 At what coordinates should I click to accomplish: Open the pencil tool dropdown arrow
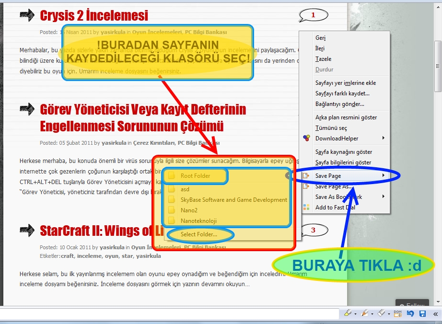(x=372, y=314)
